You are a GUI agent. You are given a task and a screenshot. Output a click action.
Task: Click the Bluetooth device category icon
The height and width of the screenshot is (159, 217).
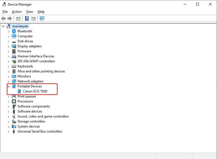pyautogui.click(x=14, y=31)
